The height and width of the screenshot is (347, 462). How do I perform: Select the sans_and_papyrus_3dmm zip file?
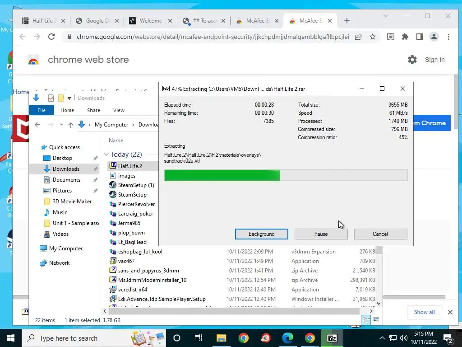point(148,271)
